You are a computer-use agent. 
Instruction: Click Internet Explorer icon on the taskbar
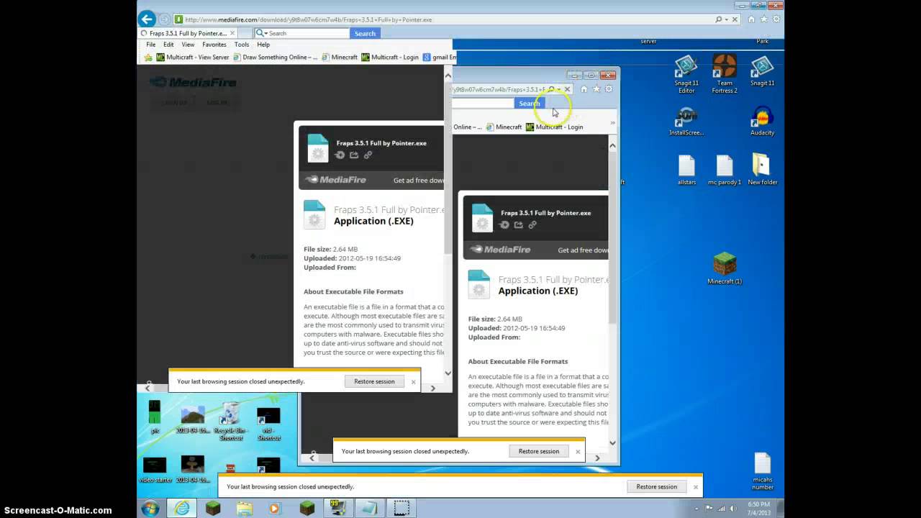point(182,509)
